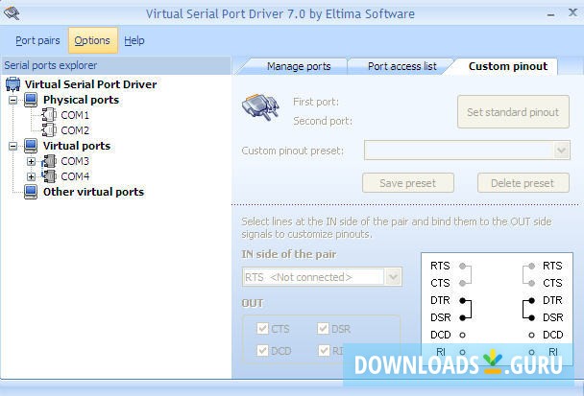This screenshot has width=584, height=396.
Task: Close the Virtual Serial Port Driver window
Action: [572, 12]
